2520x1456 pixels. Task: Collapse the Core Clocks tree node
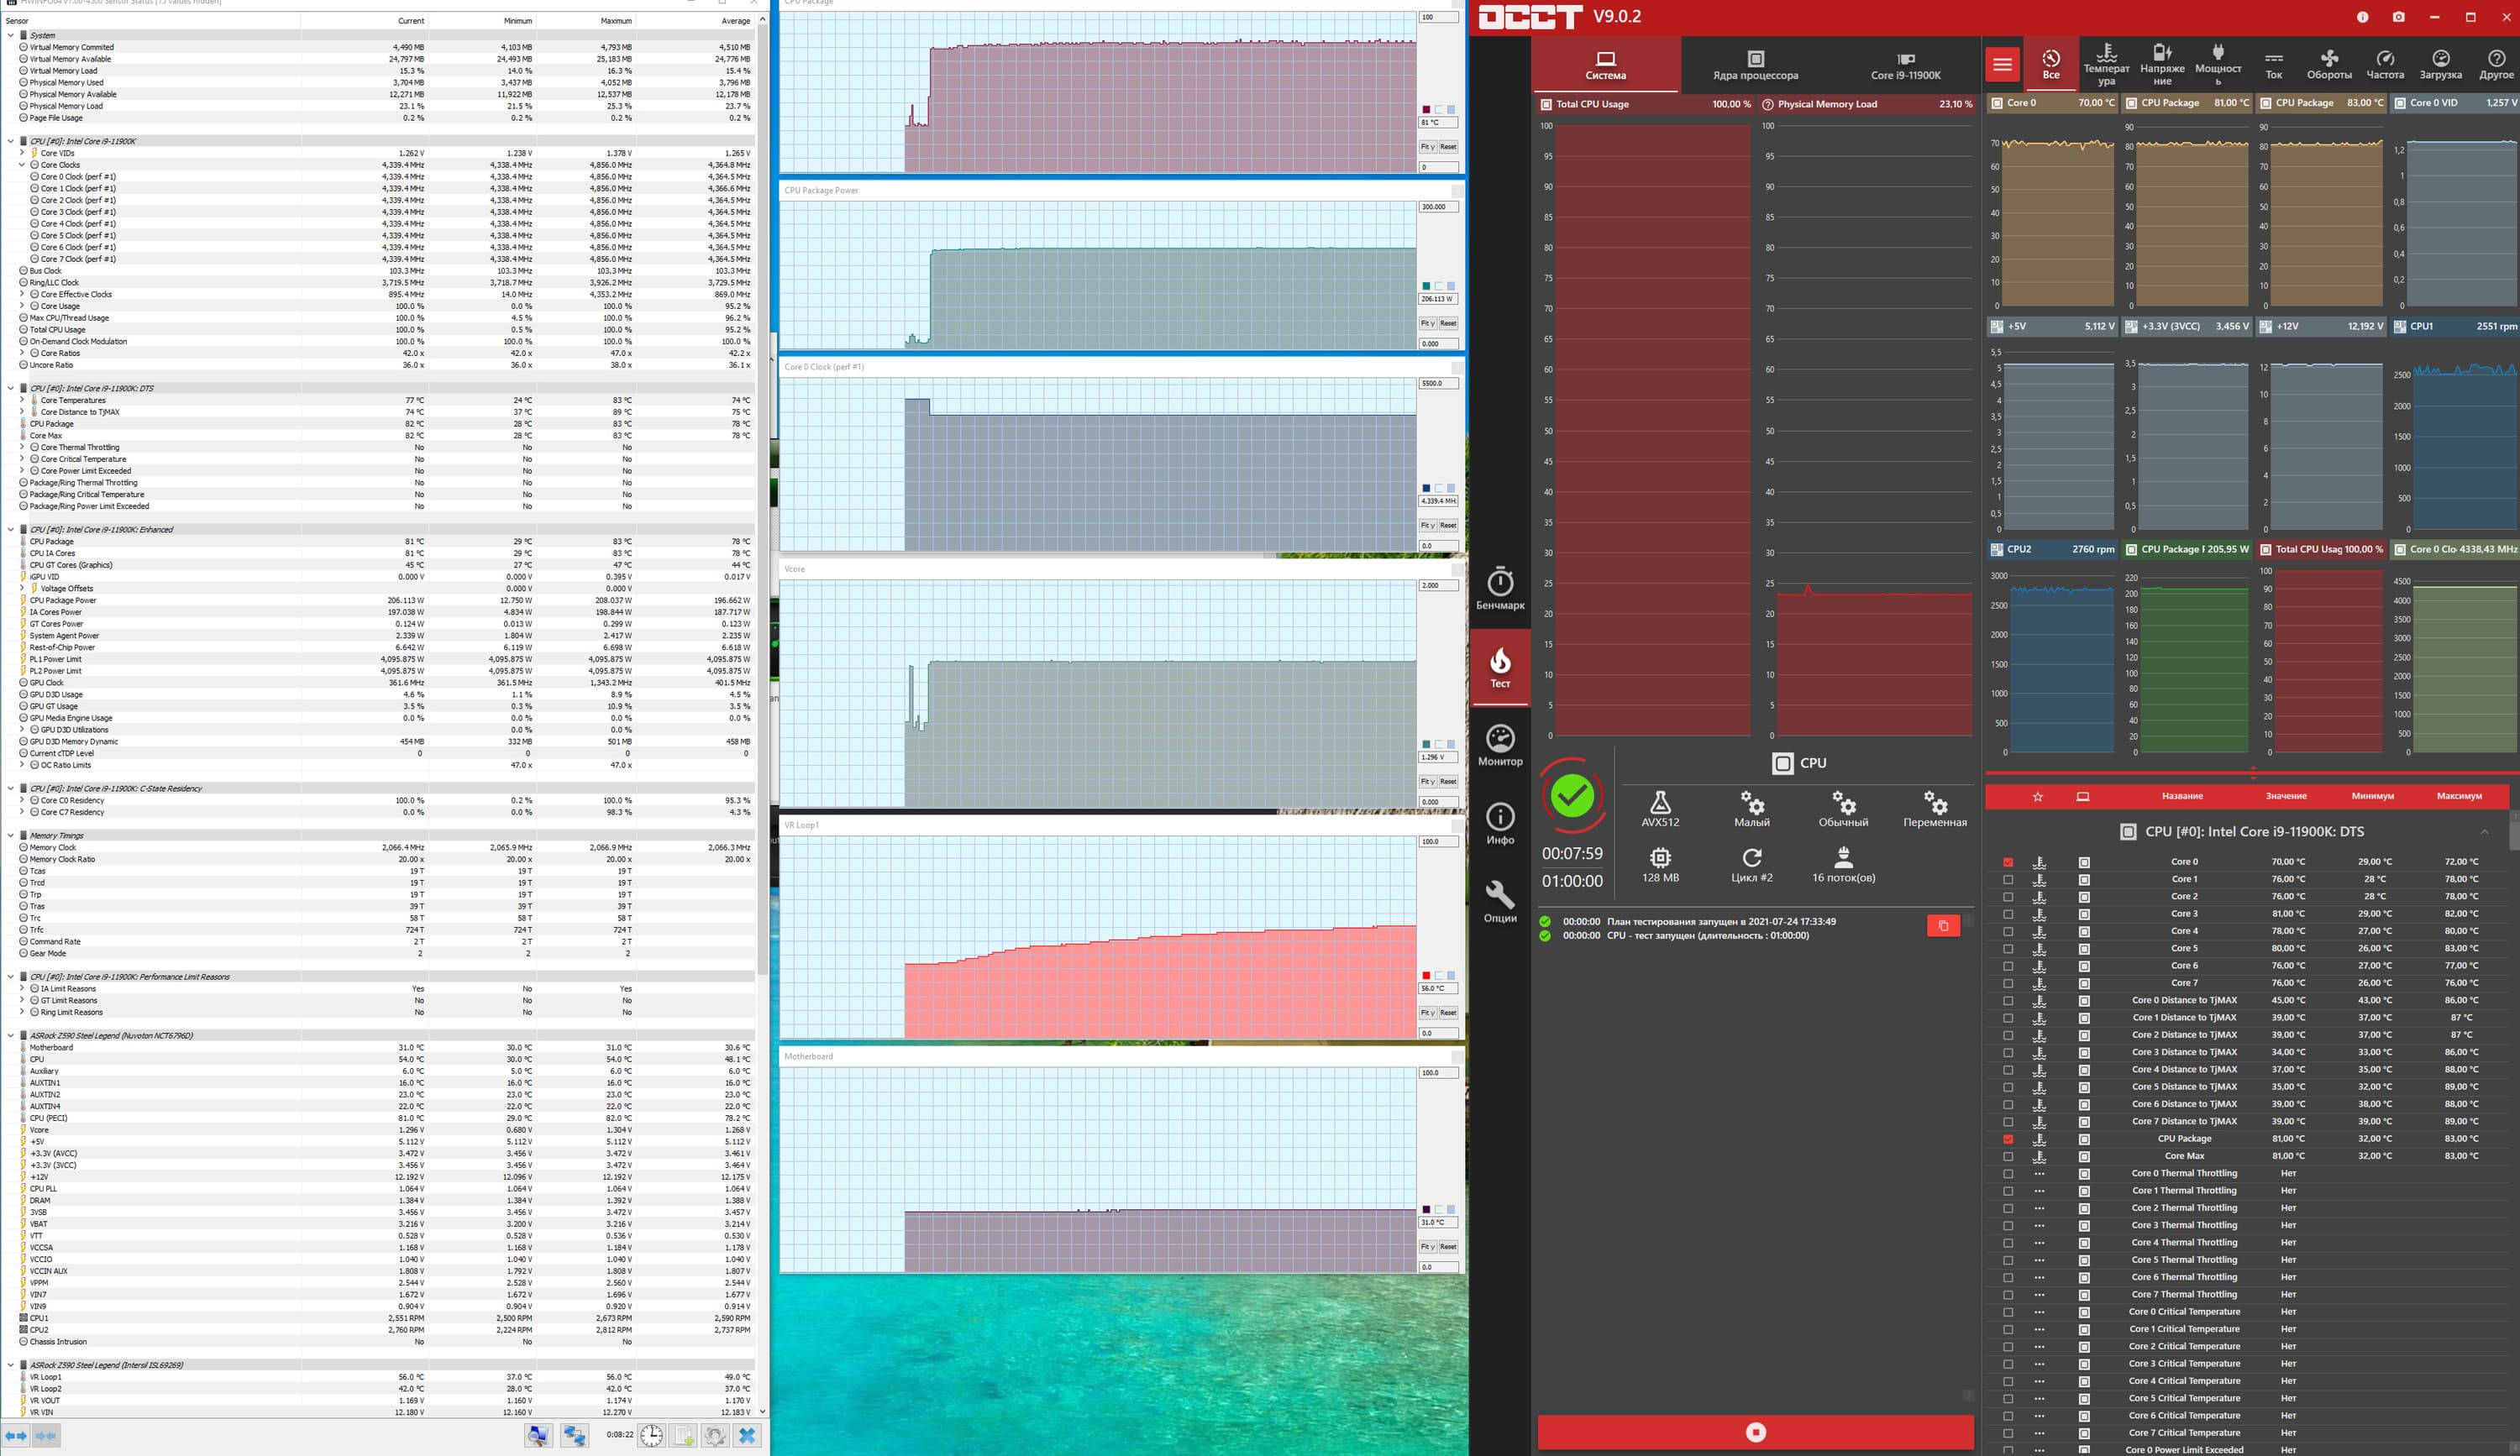[22, 165]
